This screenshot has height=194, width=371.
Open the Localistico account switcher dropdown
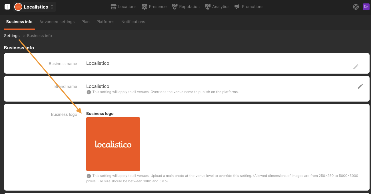tap(35, 7)
